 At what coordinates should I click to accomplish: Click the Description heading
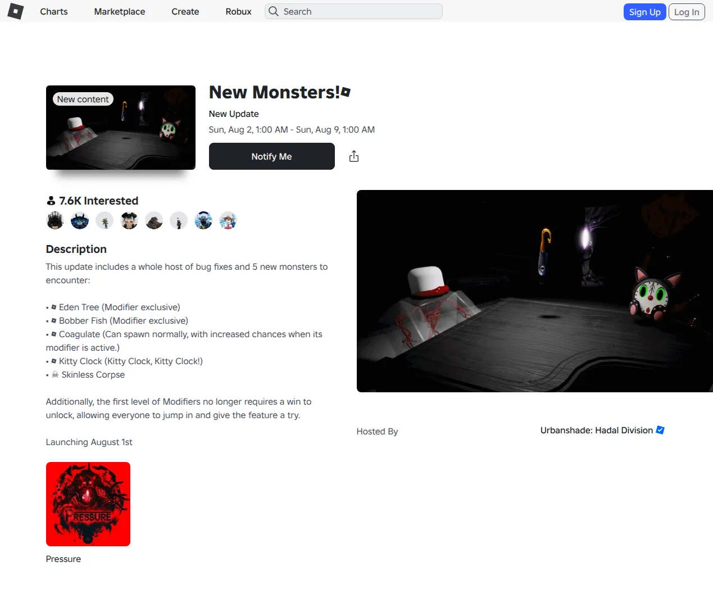(x=76, y=249)
